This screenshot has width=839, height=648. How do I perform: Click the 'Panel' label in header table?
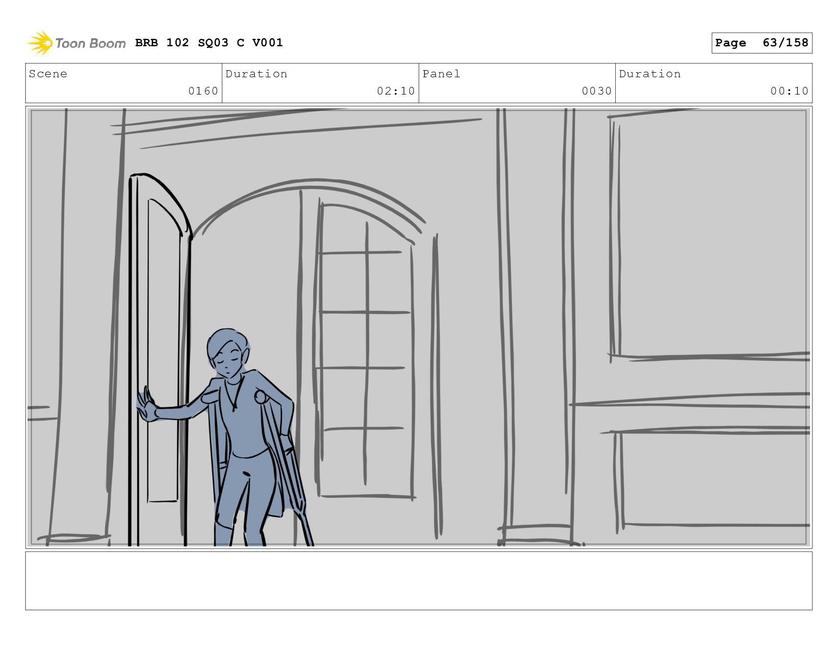point(441,74)
